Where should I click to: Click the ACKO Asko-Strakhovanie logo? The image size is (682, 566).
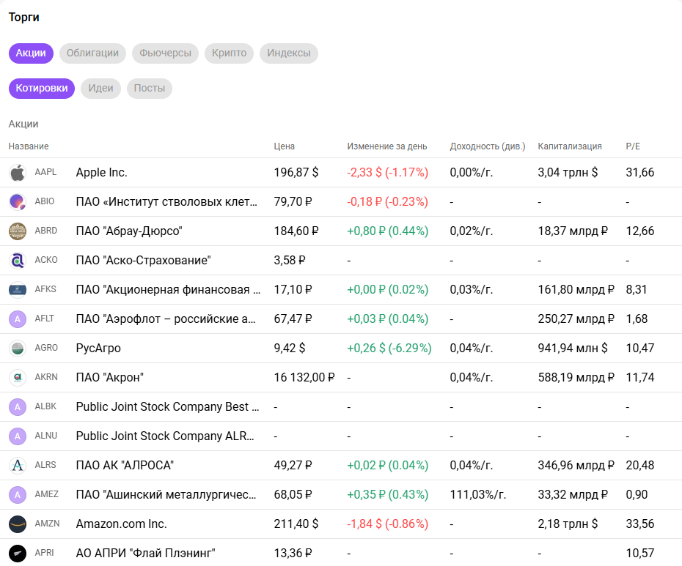[18, 260]
